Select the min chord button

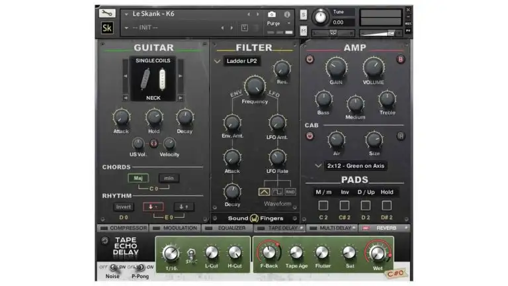click(169, 178)
